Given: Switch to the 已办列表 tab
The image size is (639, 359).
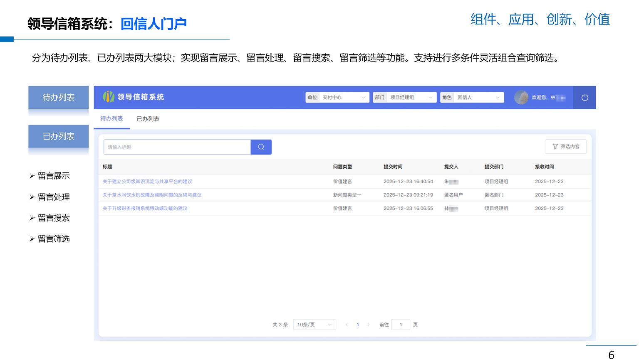Looking at the screenshot, I should pos(147,118).
